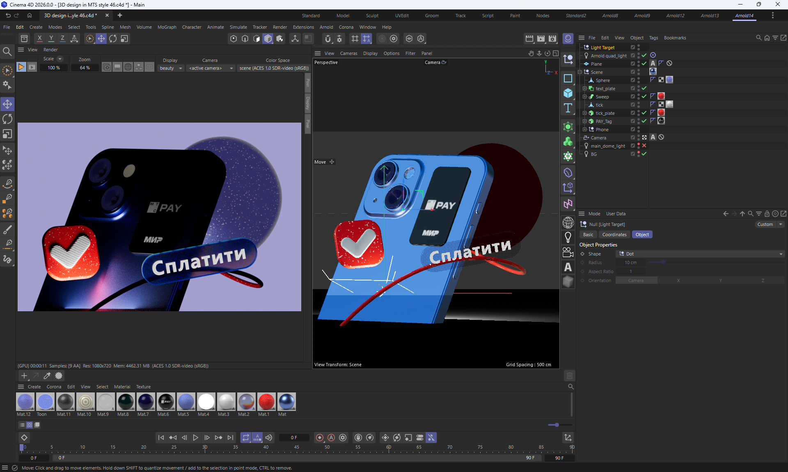Click the Light object icon

(568, 237)
